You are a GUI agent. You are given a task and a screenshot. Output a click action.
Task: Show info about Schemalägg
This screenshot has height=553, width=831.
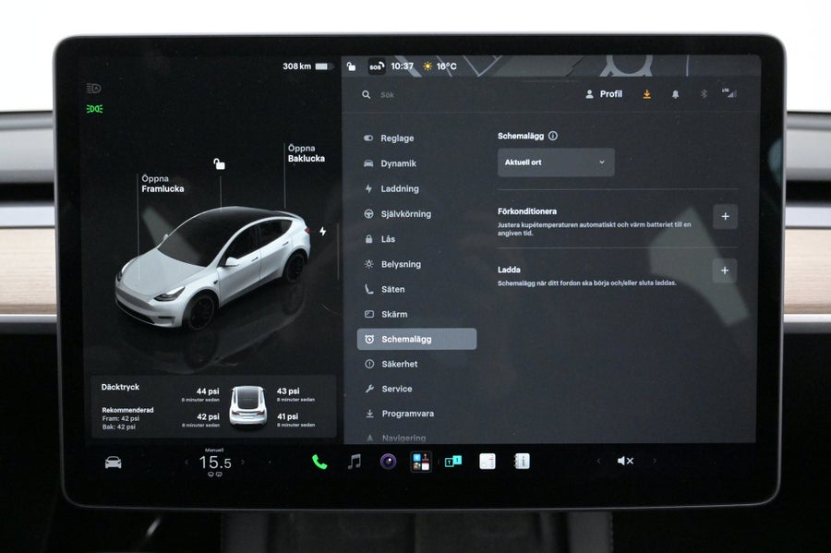tap(553, 136)
